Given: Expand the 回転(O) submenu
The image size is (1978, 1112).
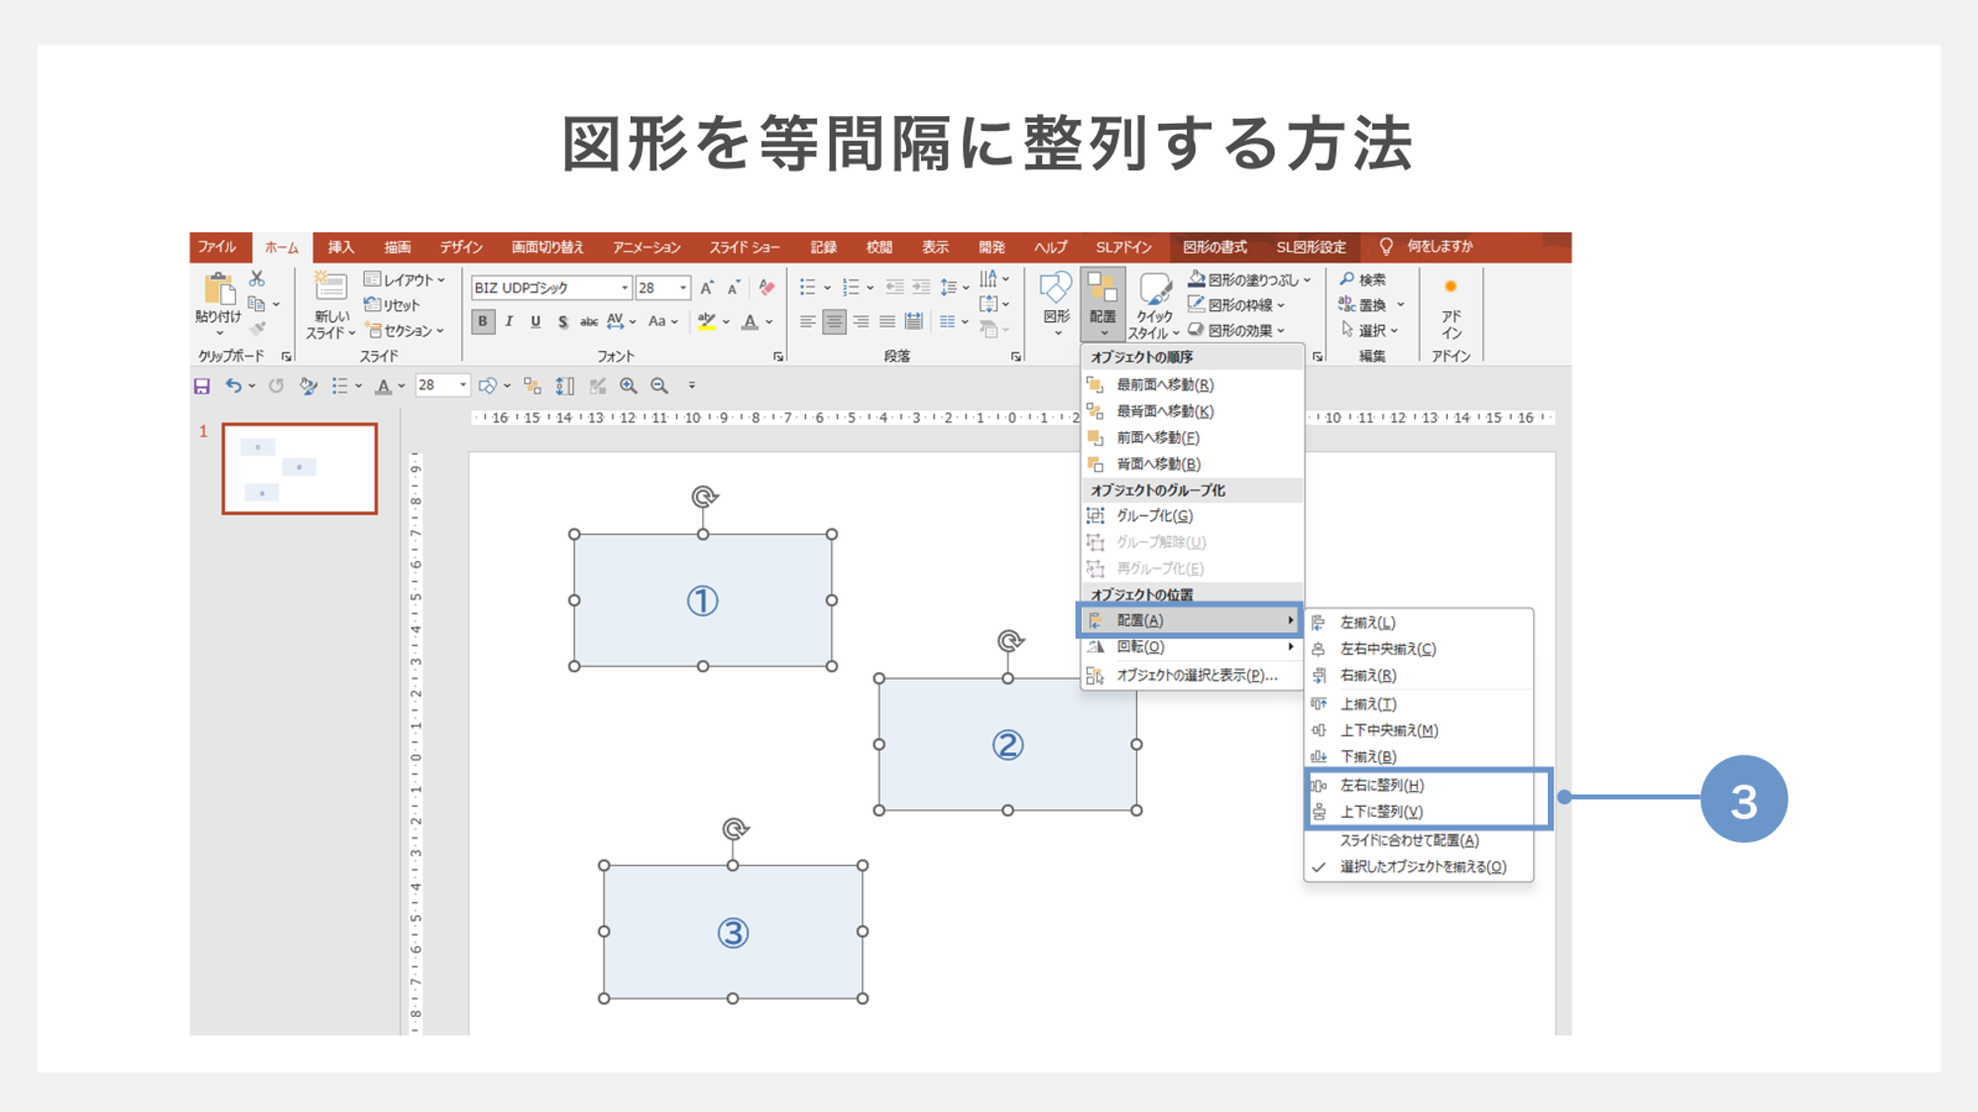Looking at the screenshot, I should coord(1192,646).
